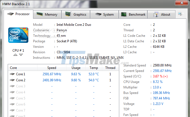
Task: Click the instructions list MMX, SSE text
Action: click(x=90, y=58)
